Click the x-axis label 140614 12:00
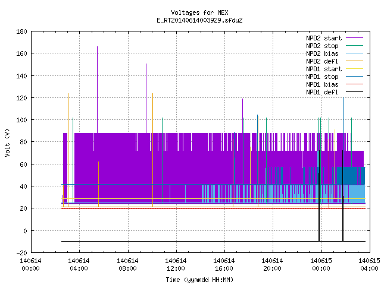Viewport: 381px width, 285px height. [176, 265]
